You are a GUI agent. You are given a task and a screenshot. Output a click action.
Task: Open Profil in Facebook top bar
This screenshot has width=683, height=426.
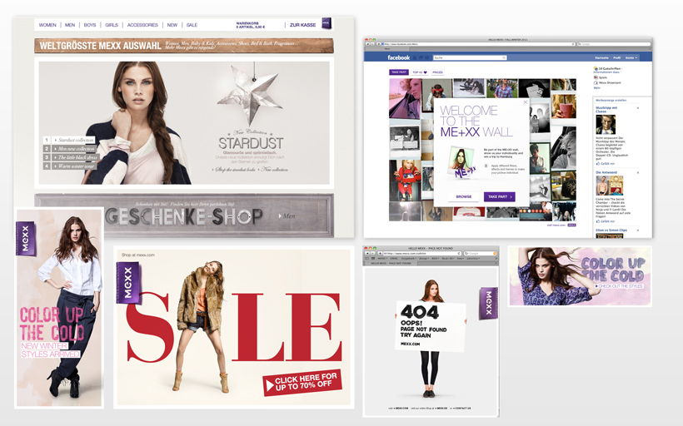point(617,58)
